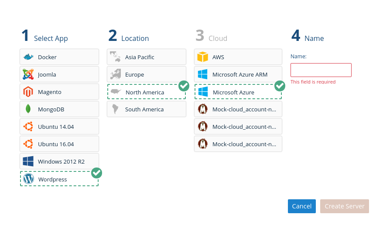Choose Microsoft Azure ARM label text

click(240, 74)
